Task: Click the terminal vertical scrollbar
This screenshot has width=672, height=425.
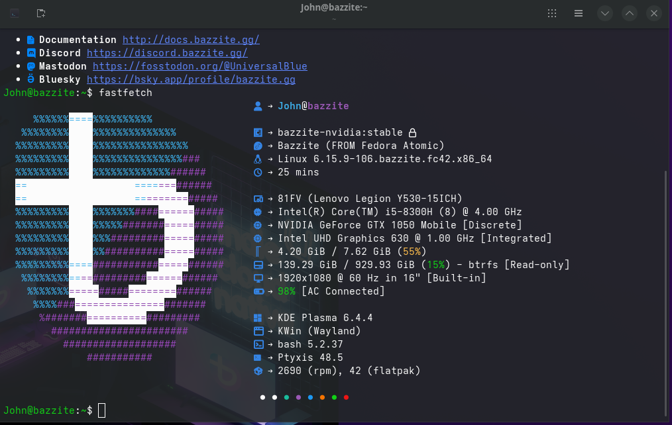Action: (x=665, y=293)
